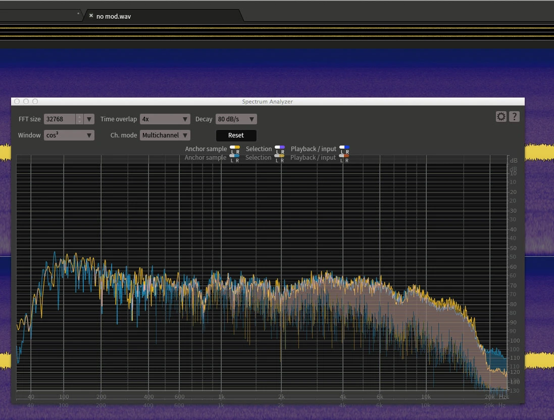The width and height of the screenshot is (554, 420).
Task: Click the "Time overlap" label
Action: pyautogui.click(x=118, y=119)
